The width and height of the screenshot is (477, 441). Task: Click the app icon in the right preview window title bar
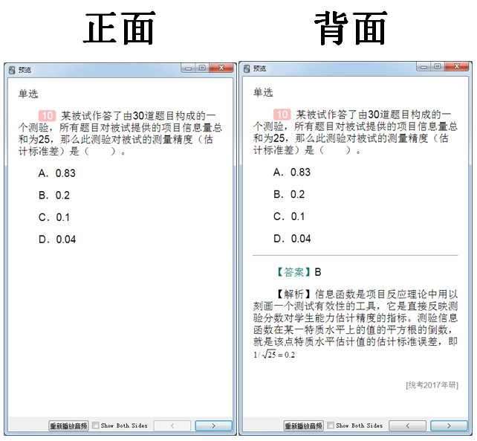tap(247, 69)
